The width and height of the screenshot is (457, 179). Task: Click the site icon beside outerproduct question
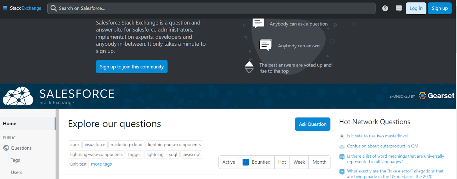coord(342,147)
